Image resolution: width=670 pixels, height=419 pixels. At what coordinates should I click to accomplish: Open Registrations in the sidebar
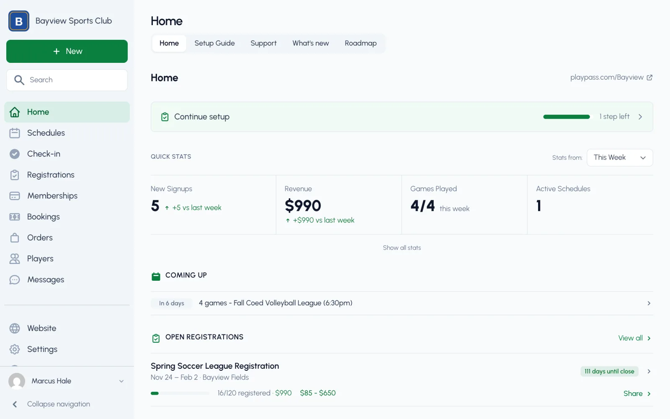[x=67, y=175]
